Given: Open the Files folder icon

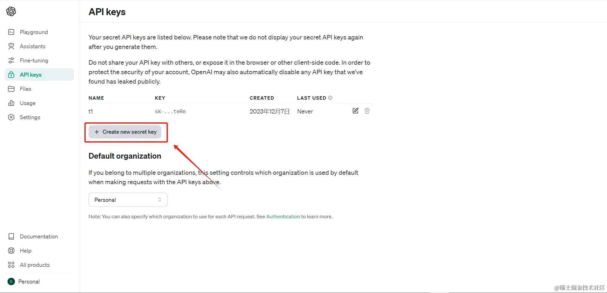Looking at the screenshot, I should point(11,89).
